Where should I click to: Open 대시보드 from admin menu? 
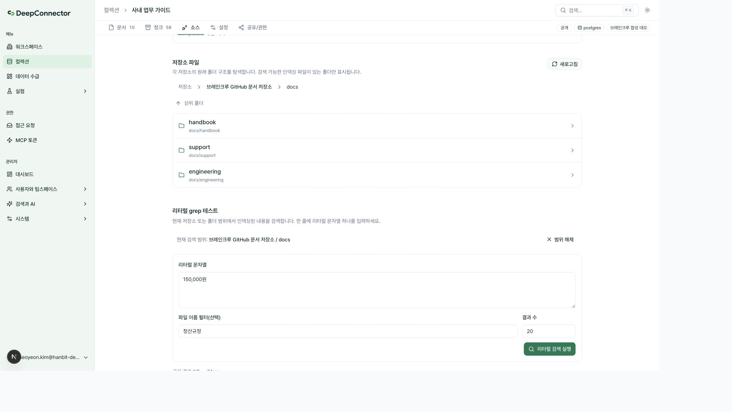tap(47, 174)
